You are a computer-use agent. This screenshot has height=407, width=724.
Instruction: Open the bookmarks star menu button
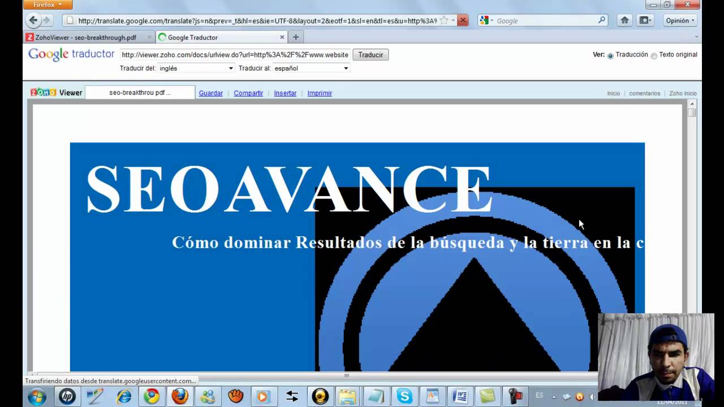click(x=645, y=20)
